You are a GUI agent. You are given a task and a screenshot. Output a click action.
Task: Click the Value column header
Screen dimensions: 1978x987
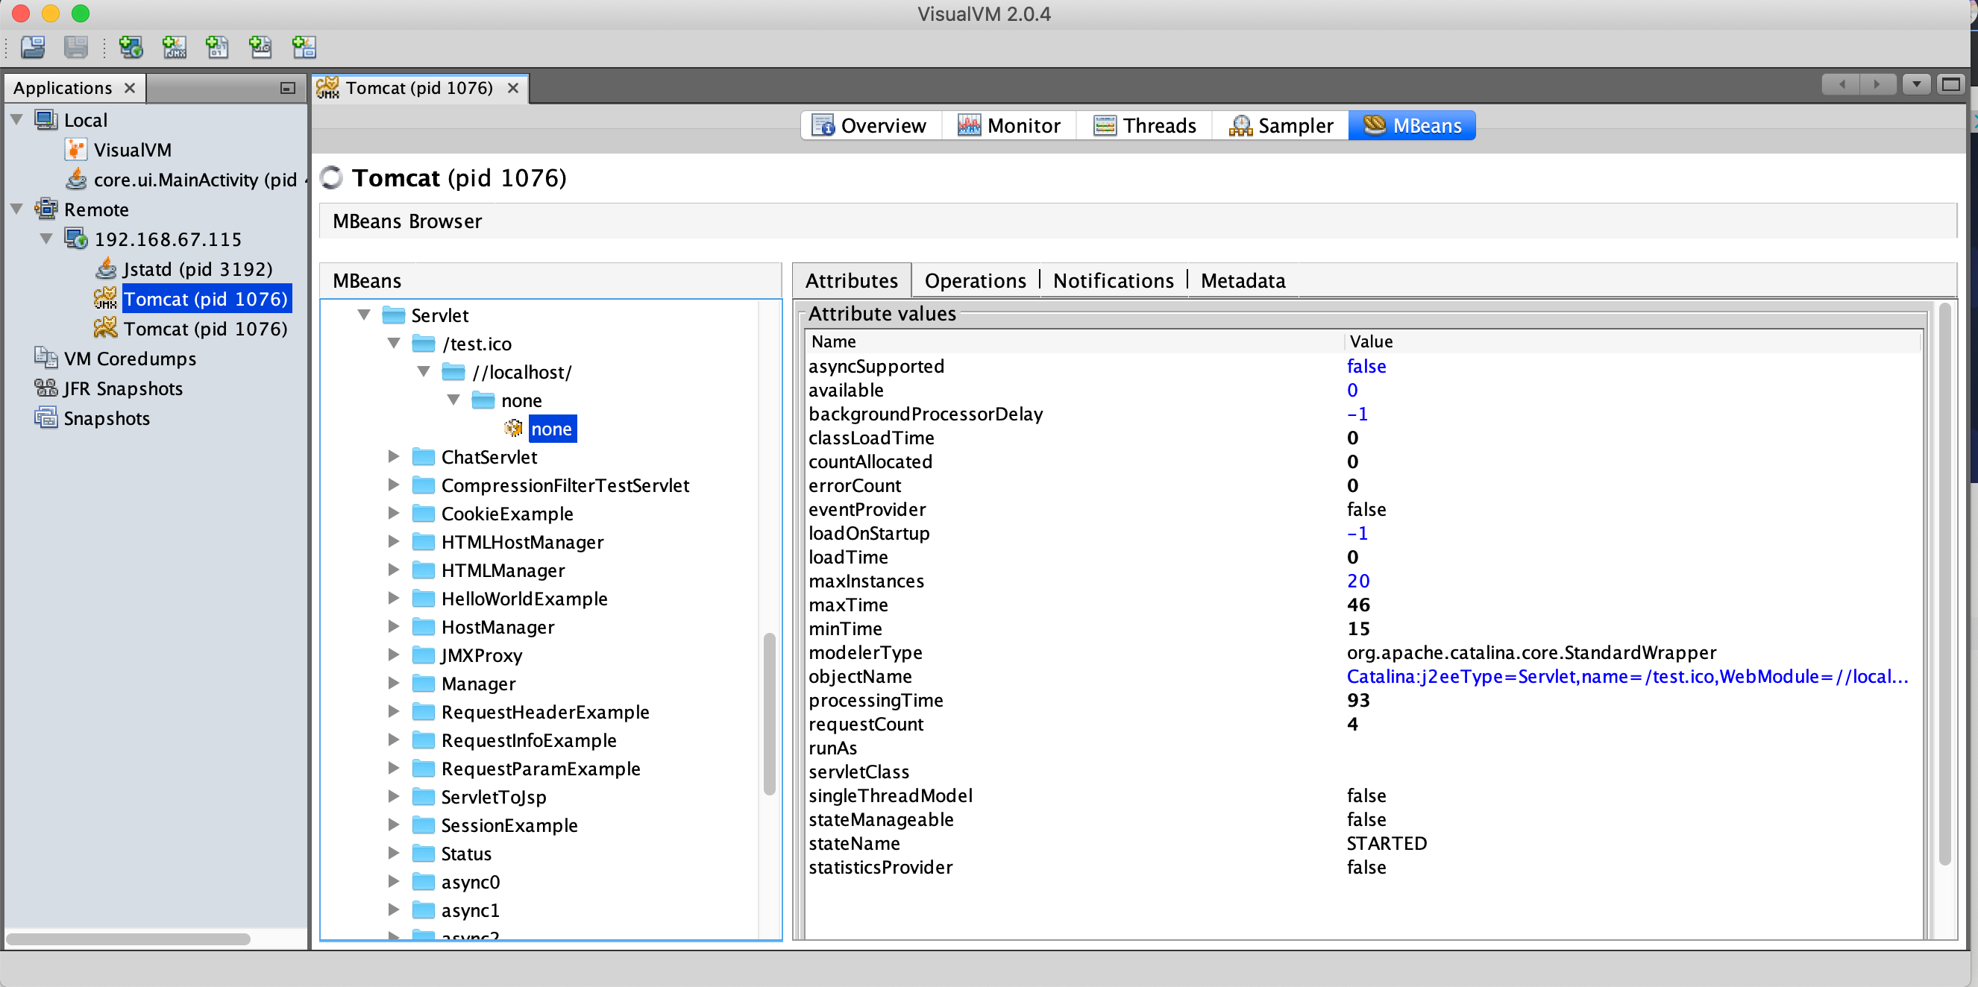tap(1633, 341)
